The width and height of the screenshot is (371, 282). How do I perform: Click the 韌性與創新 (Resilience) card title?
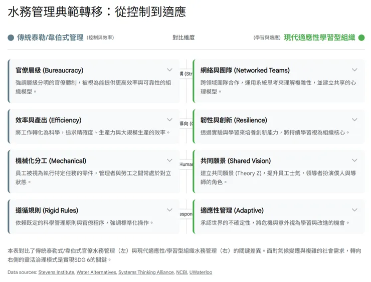click(234, 120)
